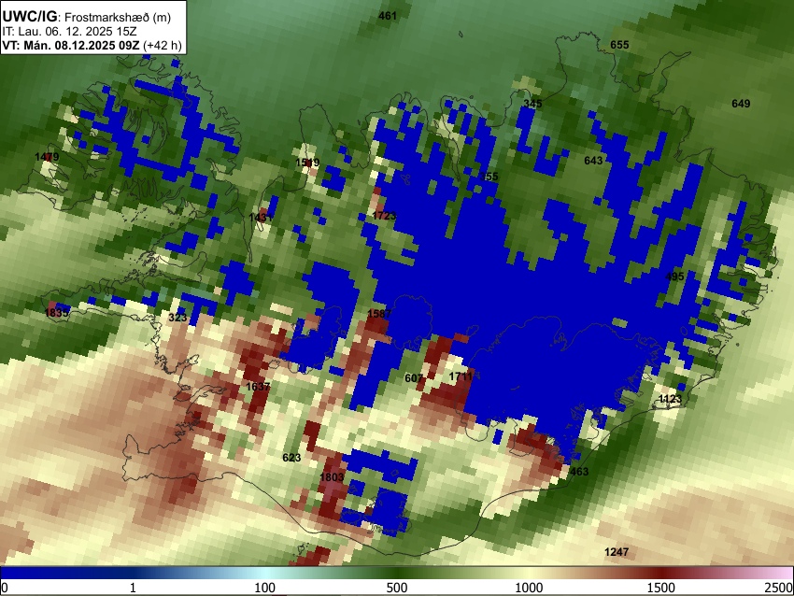
Task: Click the 1479 value in the Westfjords
Action: tap(47, 156)
